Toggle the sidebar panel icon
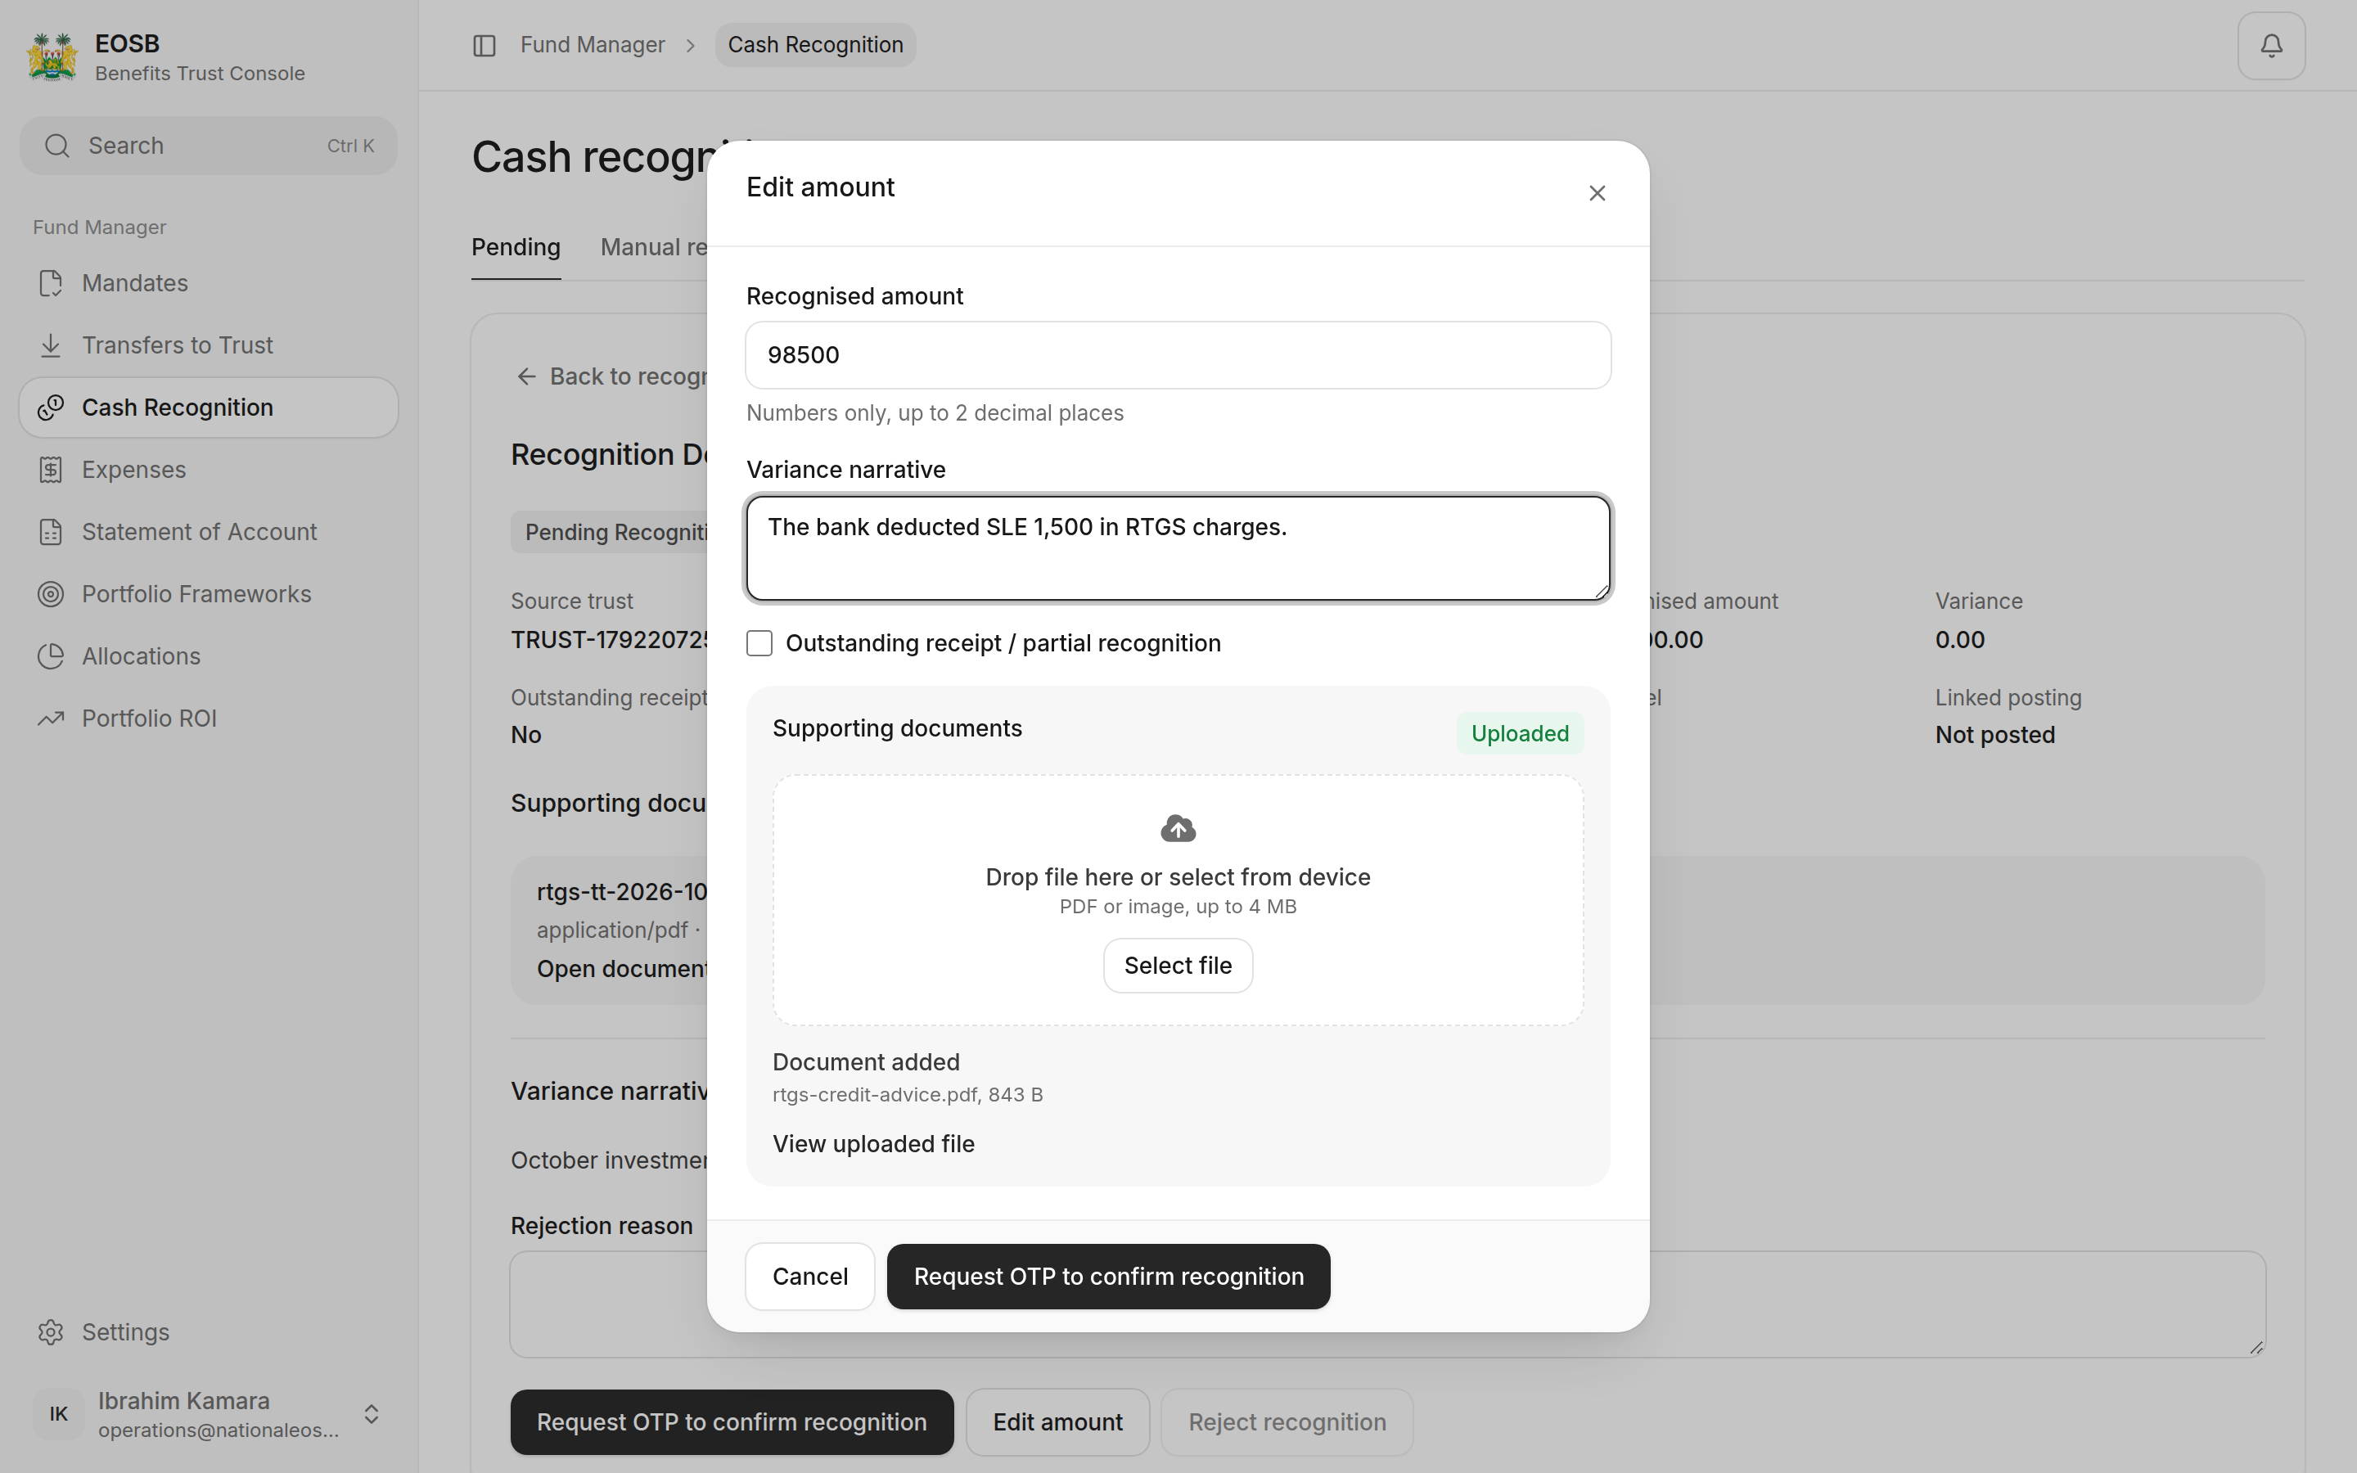This screenshot has height=1473, width=2357. pos(484,46)
